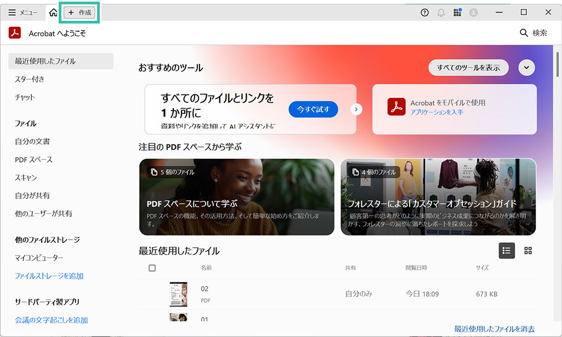Select スター付き in the sidebar

pyautogui.click(x=30, y=79)
